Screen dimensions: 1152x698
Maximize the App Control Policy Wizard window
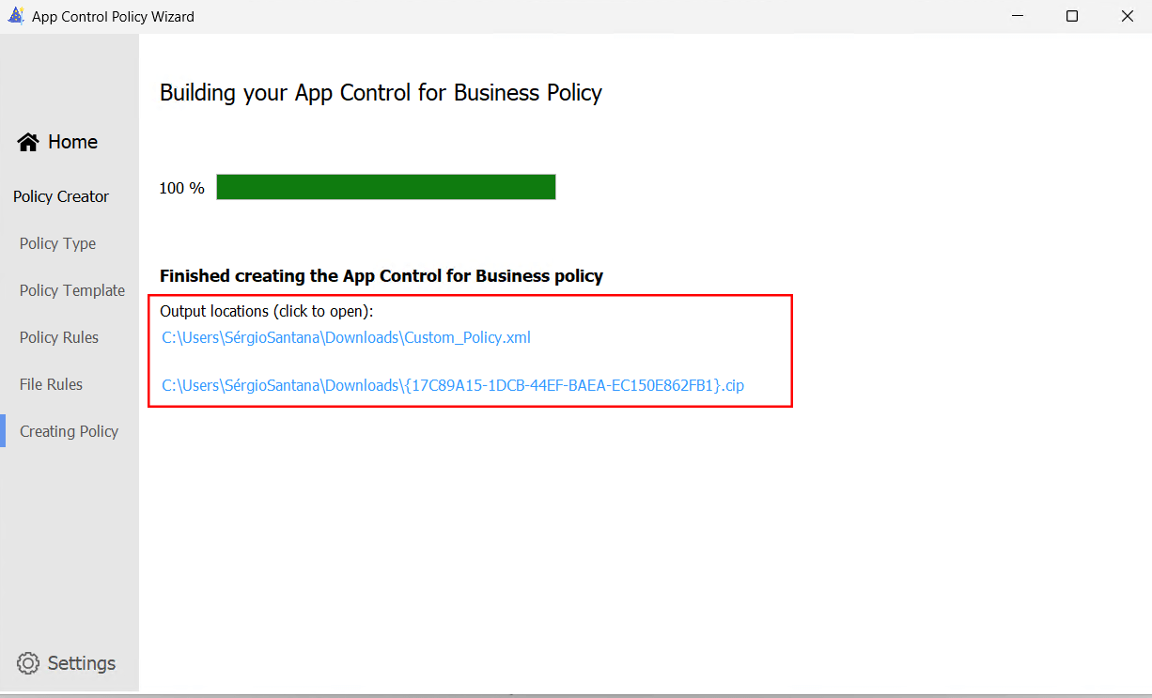[x=1072, y=16]
